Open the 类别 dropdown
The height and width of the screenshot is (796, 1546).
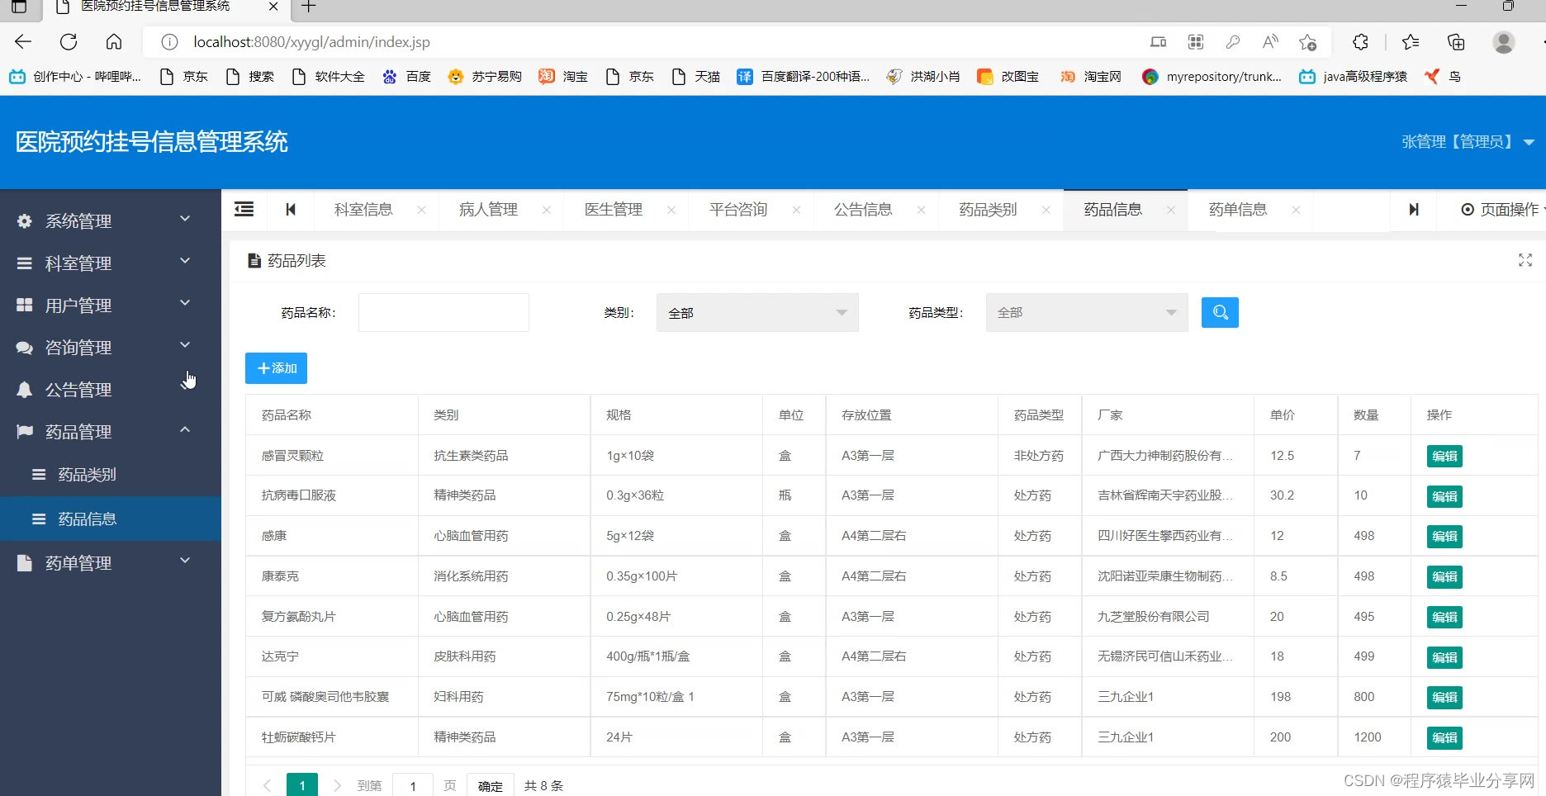757,313
